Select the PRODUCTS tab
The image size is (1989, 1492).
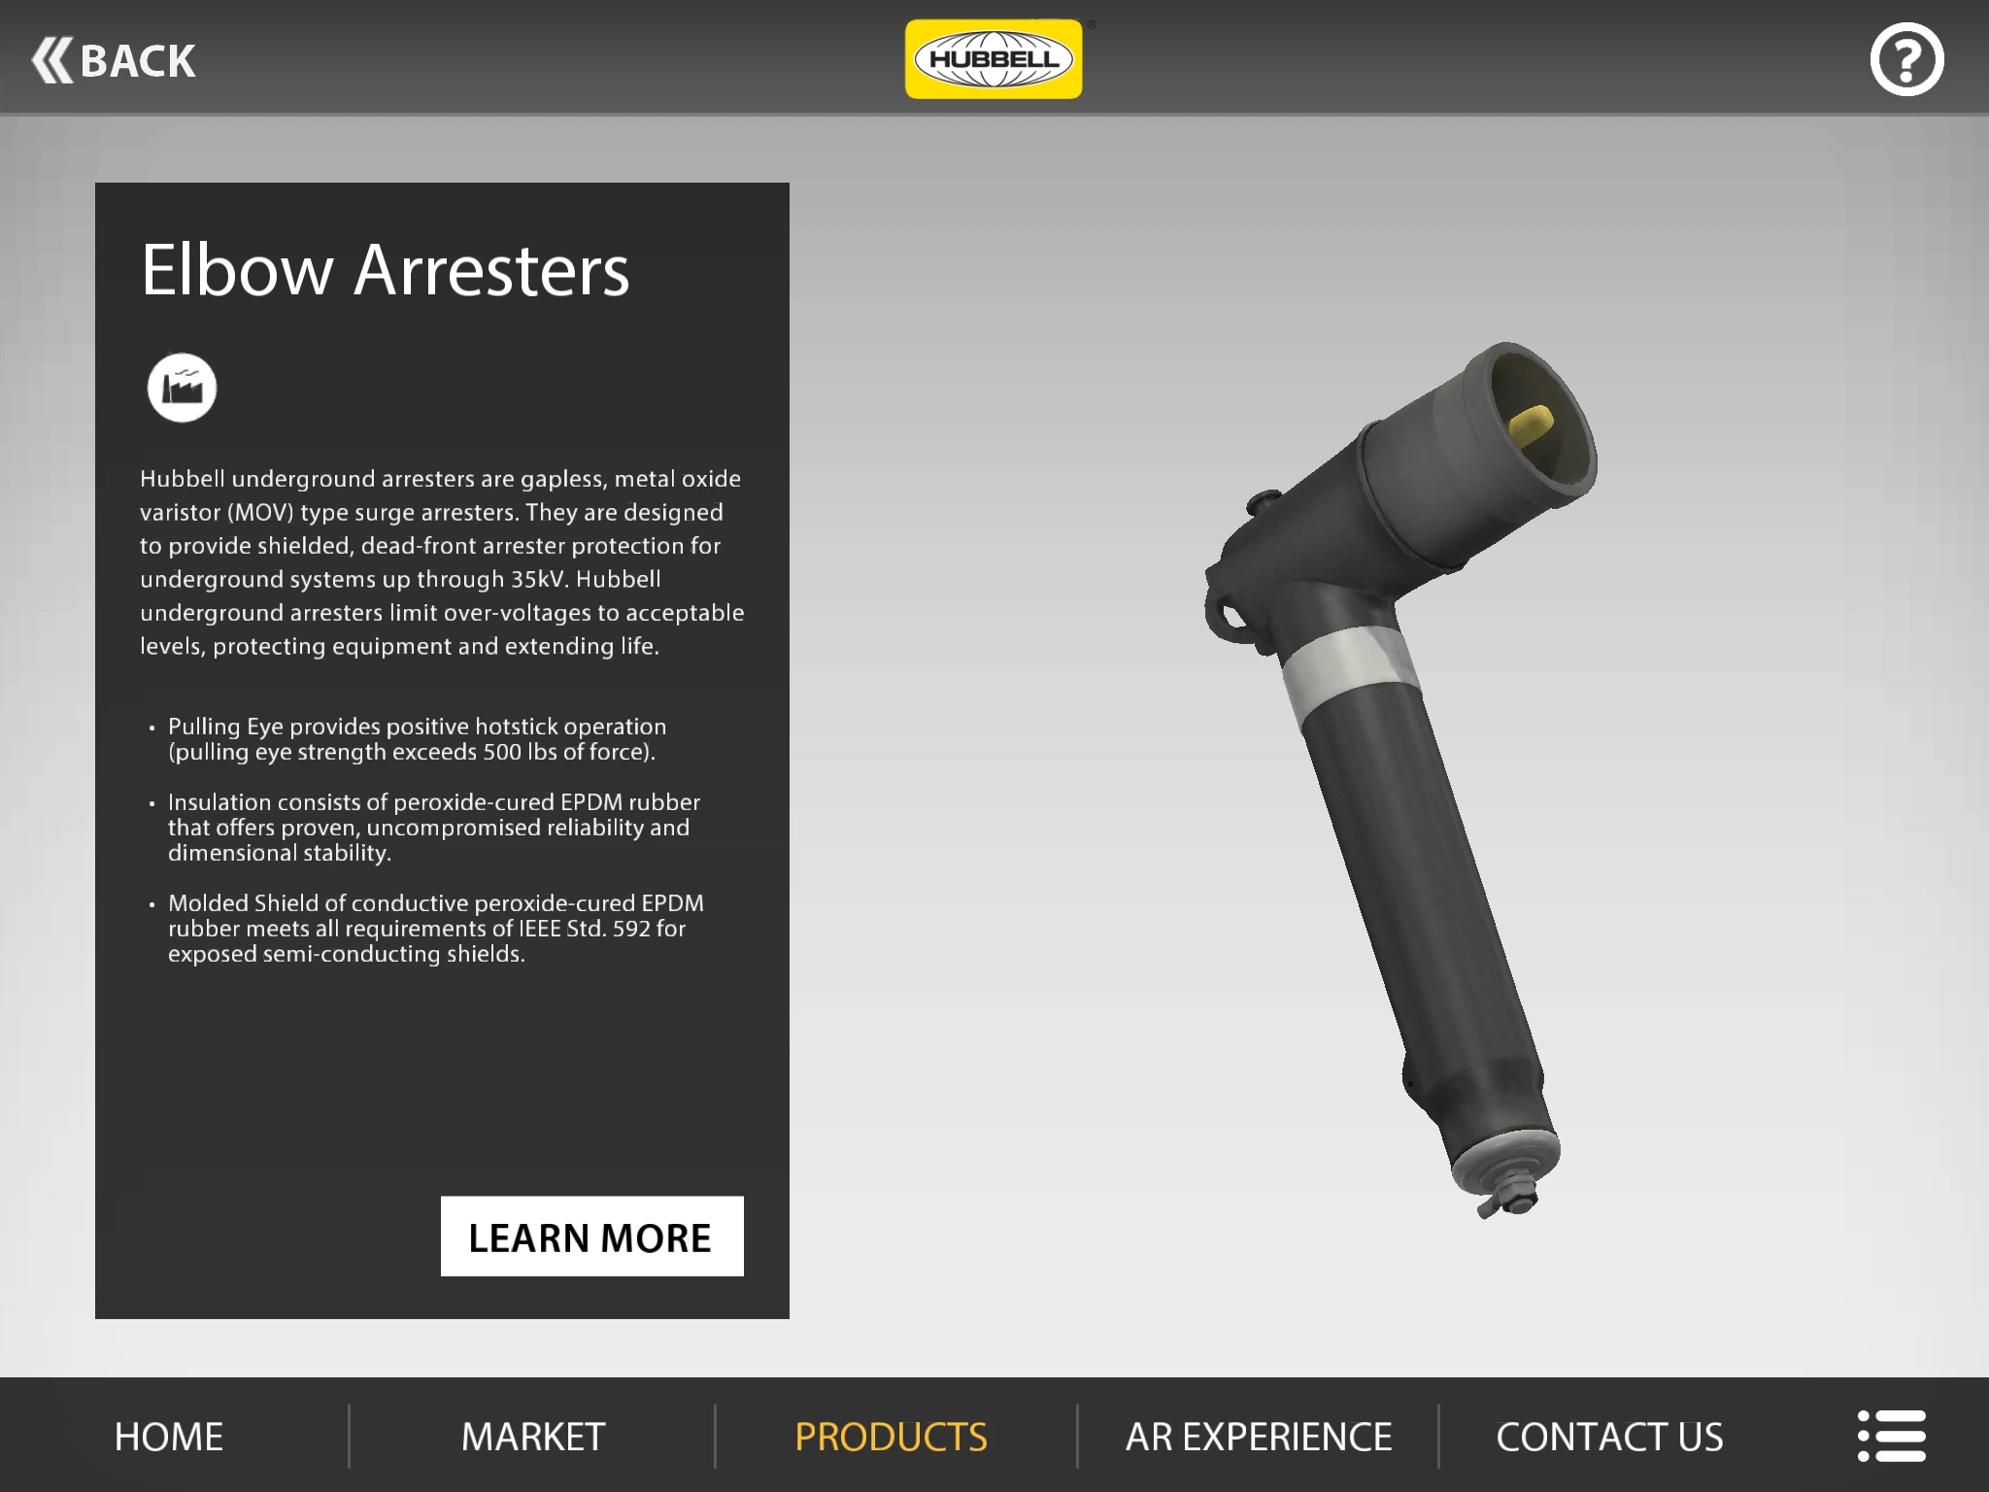pyautogui.click(x=892, y=1437)
